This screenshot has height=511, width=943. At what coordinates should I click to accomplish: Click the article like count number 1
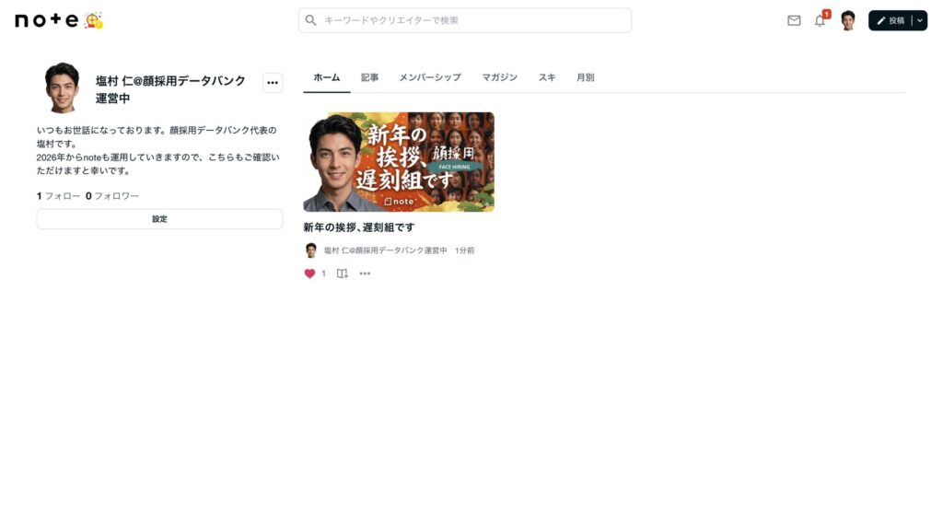point(323,273)
